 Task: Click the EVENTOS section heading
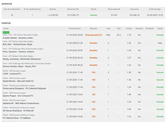click(x=6, y=23)
